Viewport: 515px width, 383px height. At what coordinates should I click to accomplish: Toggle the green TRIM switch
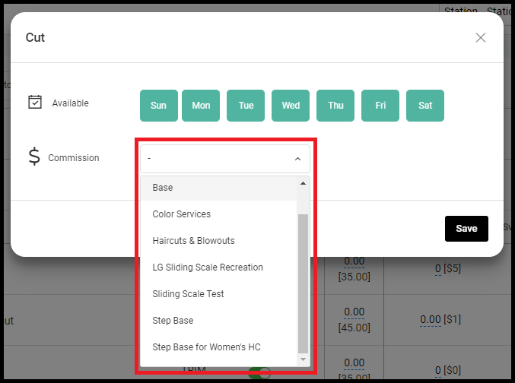[x=259, y=373]
